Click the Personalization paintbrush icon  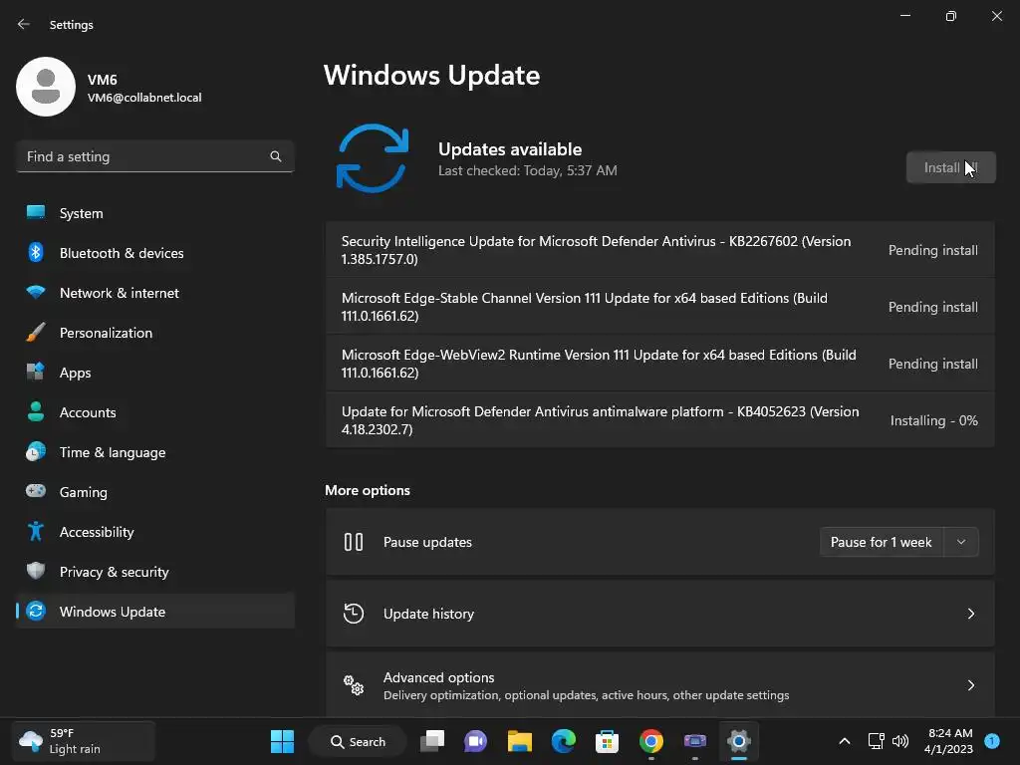(36, 333)
